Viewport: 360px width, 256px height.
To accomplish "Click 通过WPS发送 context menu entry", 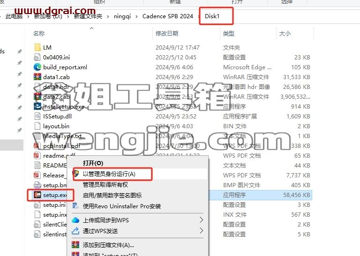I will pyautogui.click(x=100, y=231).
